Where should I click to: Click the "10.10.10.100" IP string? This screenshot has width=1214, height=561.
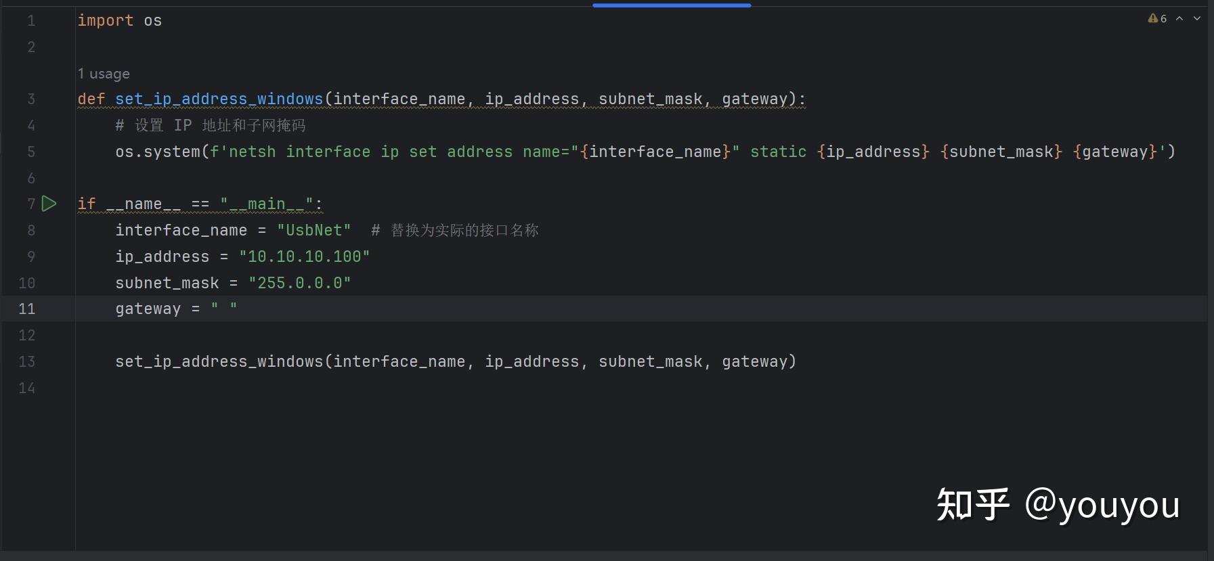point(305,256)
